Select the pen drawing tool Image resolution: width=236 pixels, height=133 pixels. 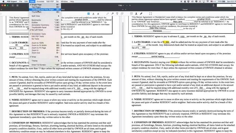point(107,14)
